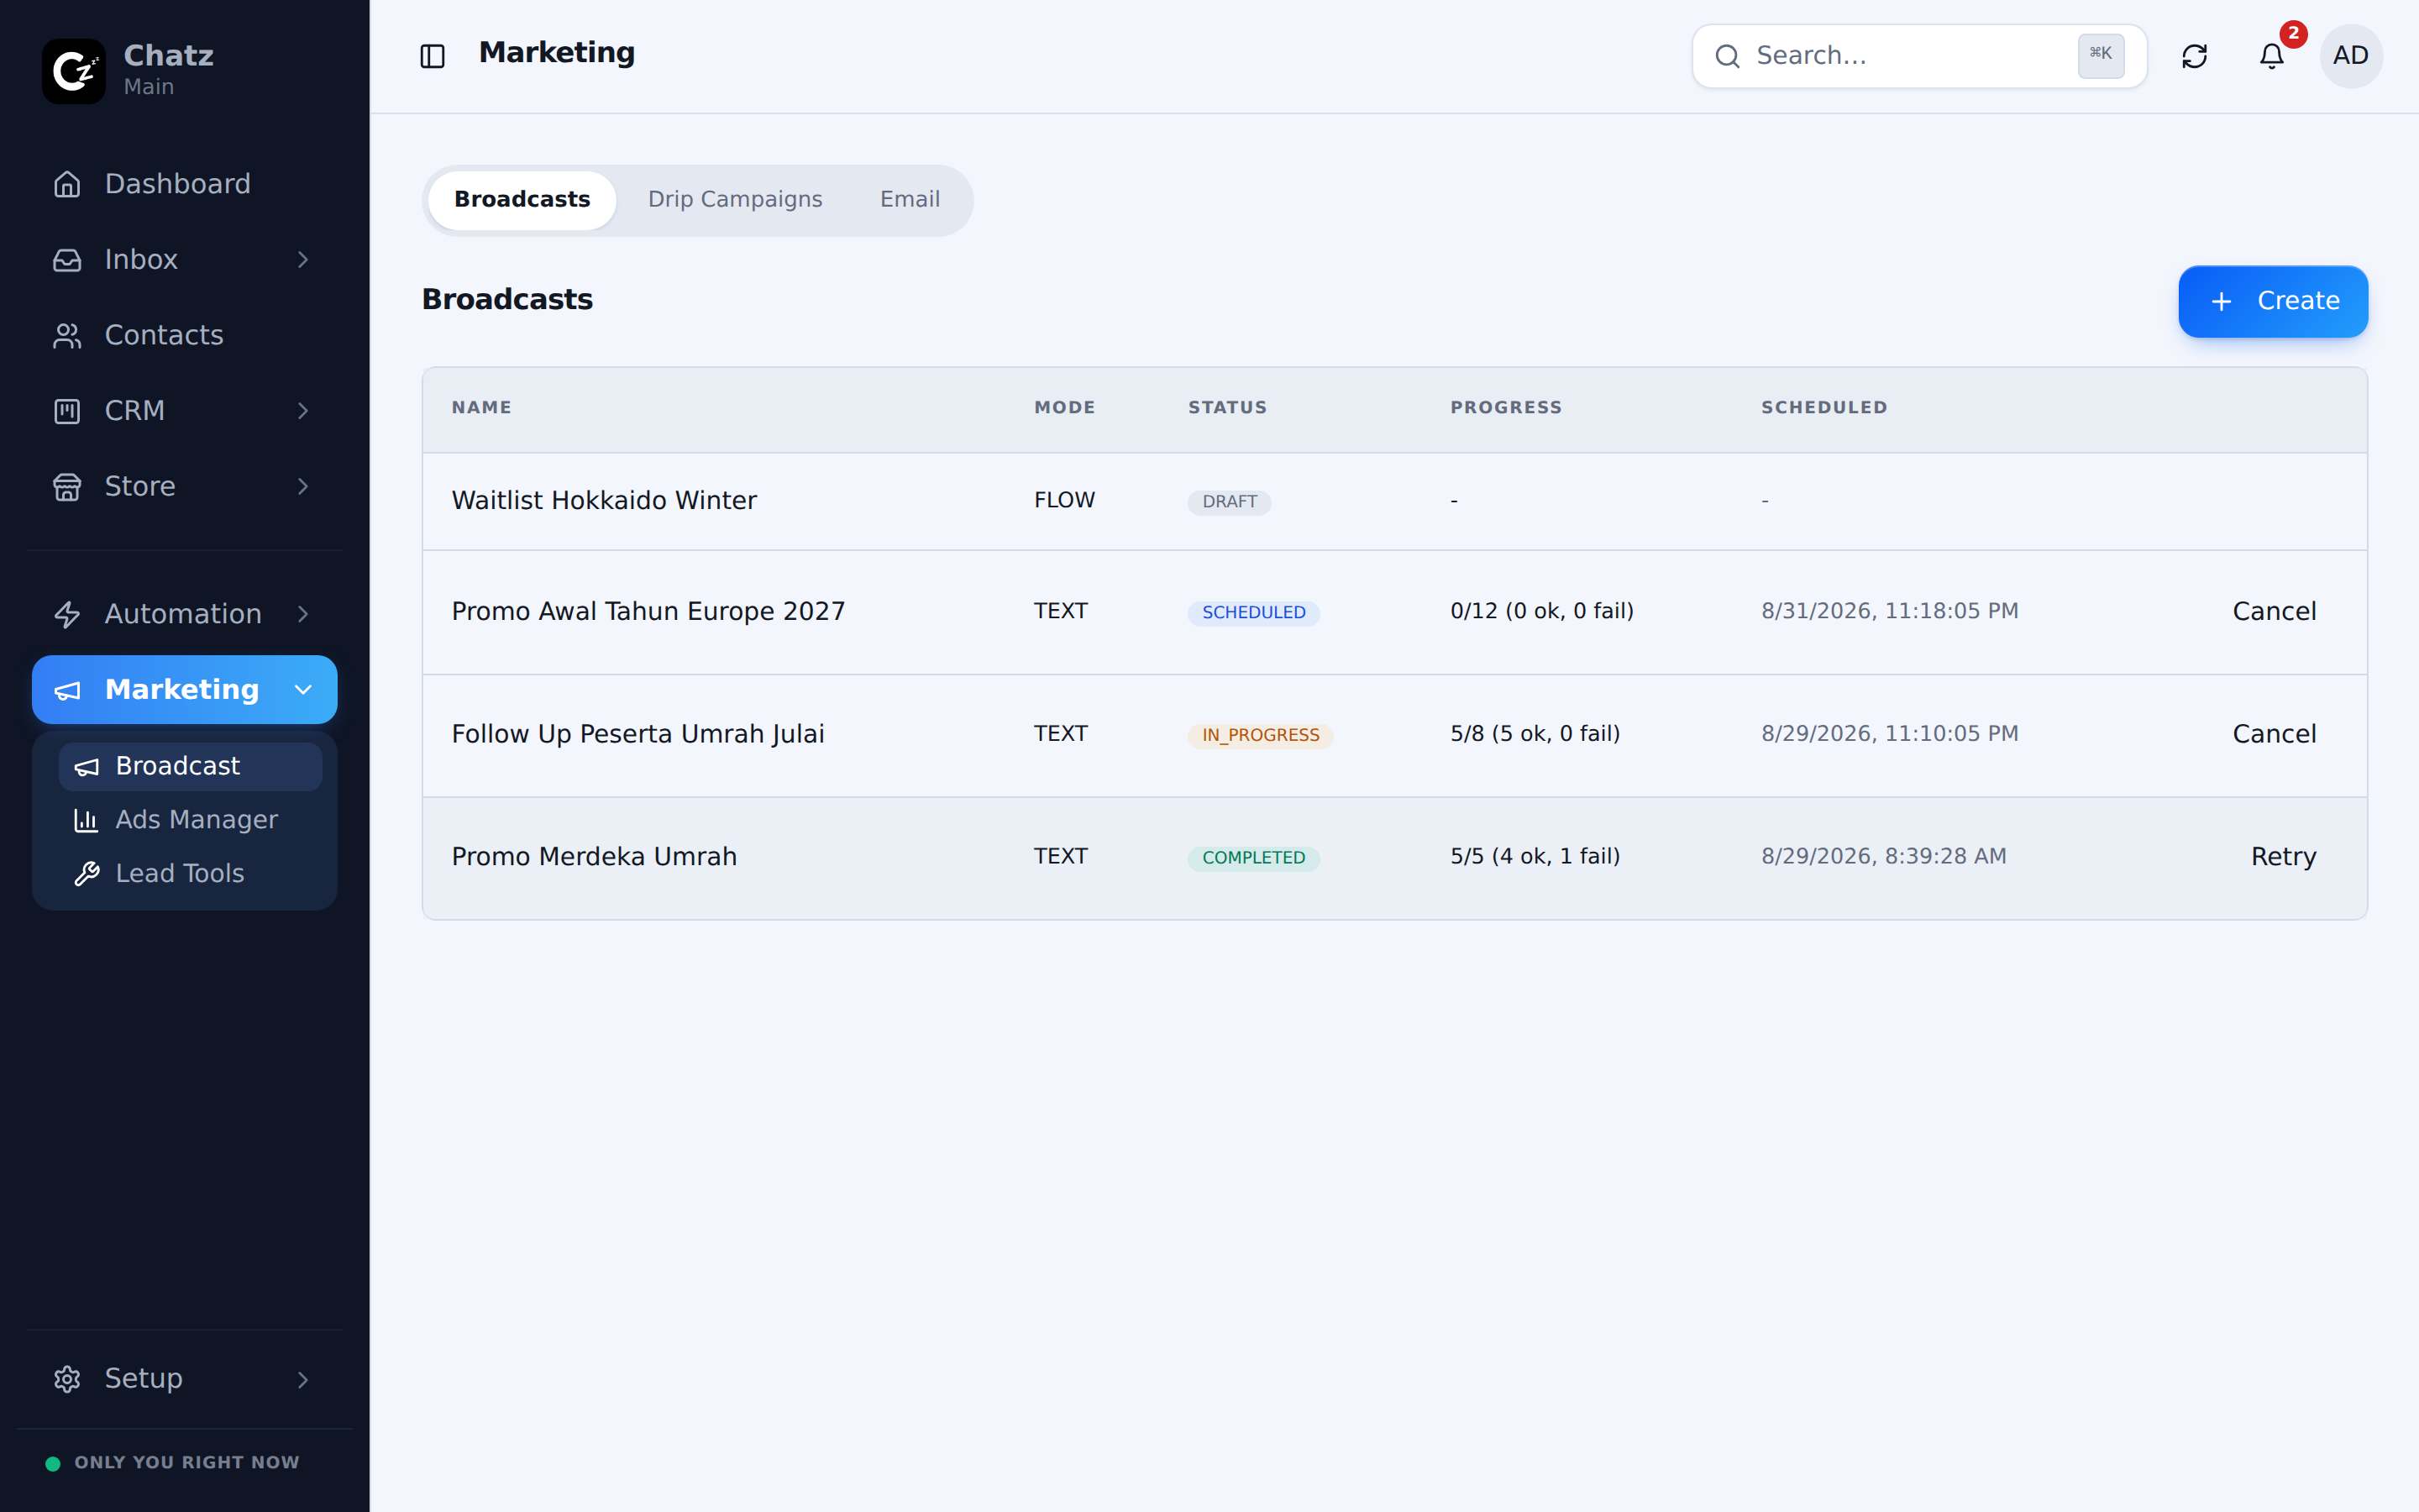The image size is (2419, 1512).
Task: Cancel Follow Up Peserta Umrah Julai
Action: coord(2274,734)
